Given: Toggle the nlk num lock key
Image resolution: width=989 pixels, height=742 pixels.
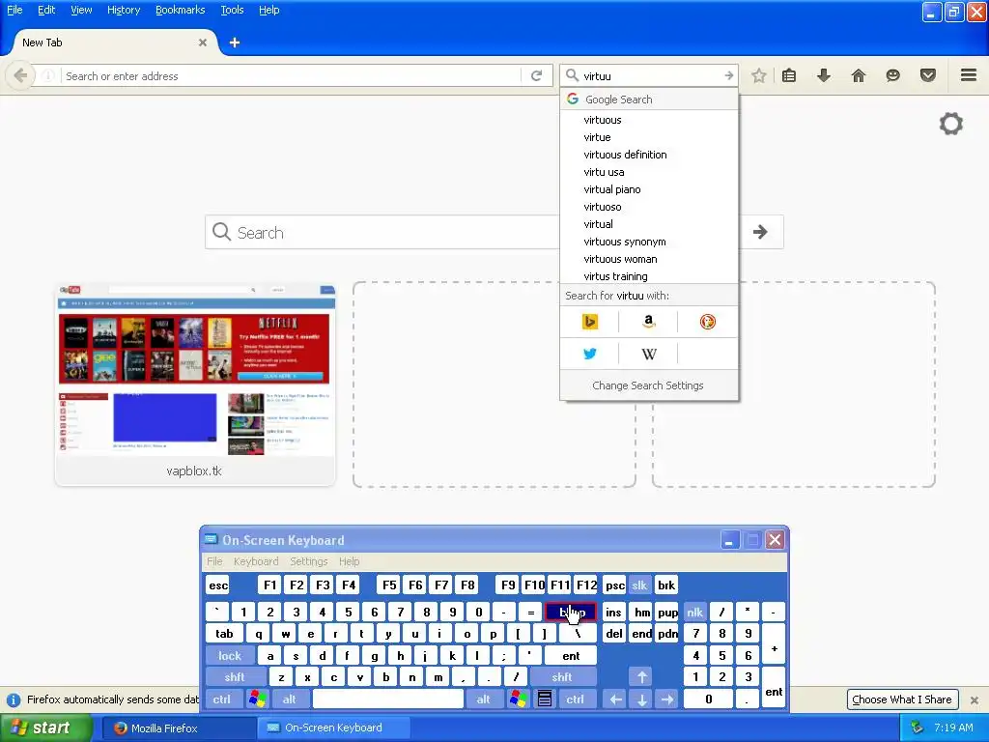Looking at the screenshot, I should 695,612.
